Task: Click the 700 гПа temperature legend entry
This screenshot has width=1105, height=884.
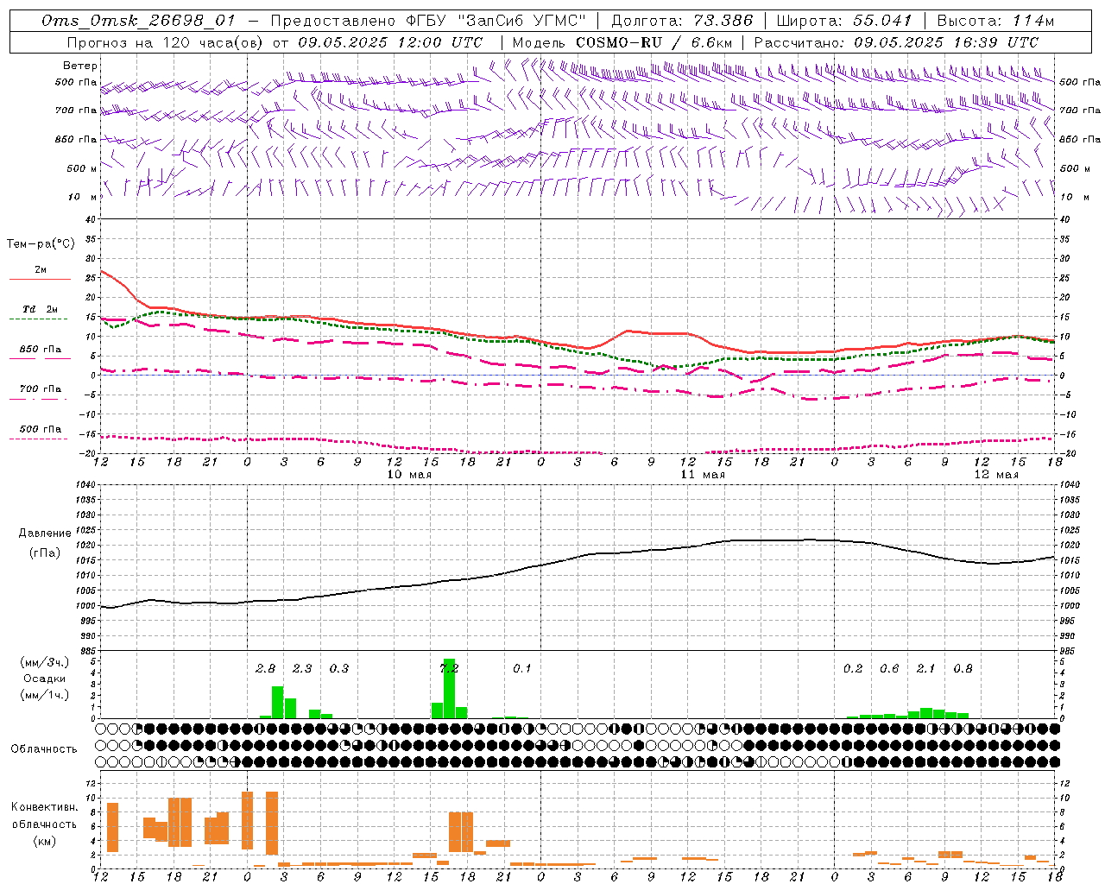Action: pos(41,388)
